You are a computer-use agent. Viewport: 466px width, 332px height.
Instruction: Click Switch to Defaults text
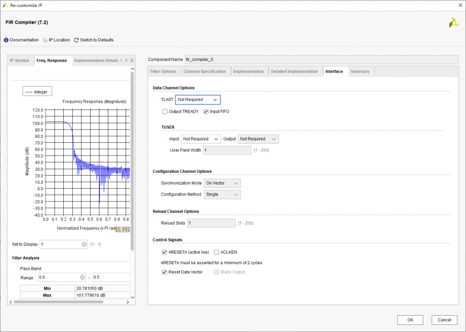click(x=96, y=40)
